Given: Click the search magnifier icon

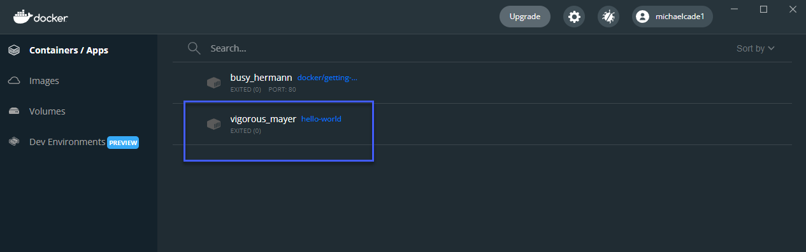Looking at the screenshot, I should point(194,48).
